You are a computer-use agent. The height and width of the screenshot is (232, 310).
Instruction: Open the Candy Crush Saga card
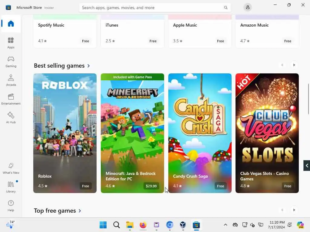(x=200, y=133)
